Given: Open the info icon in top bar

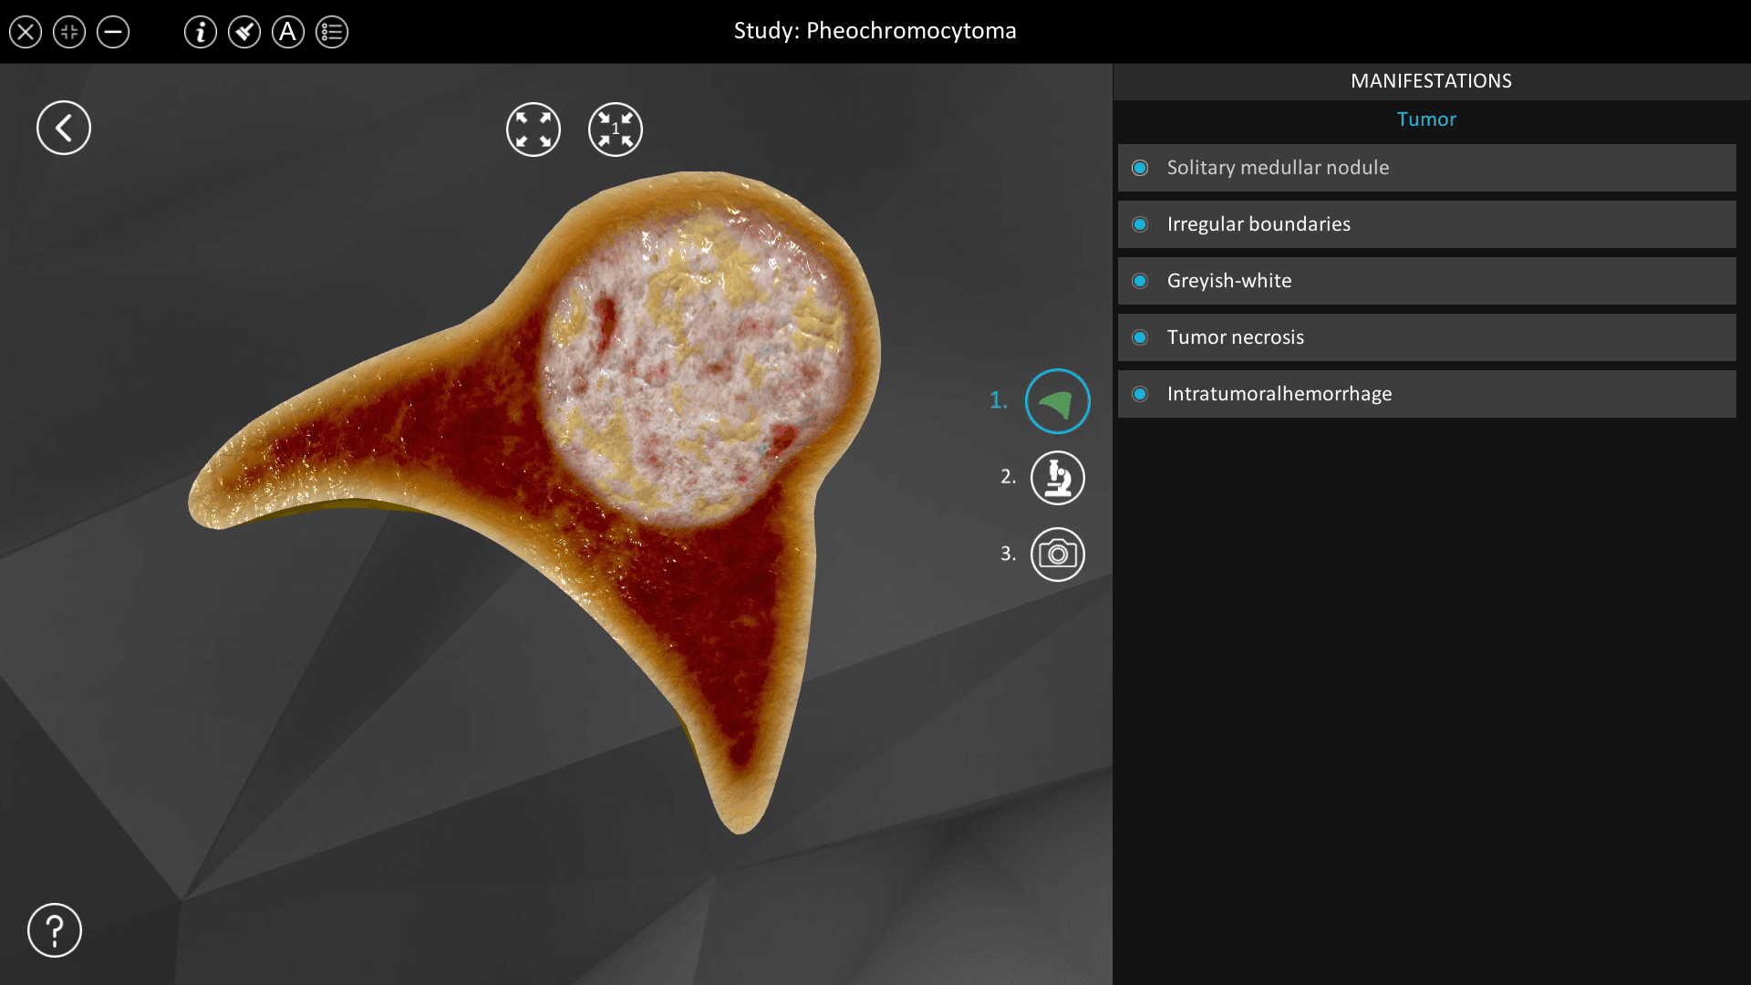Looking at the screenshot, I should [x=201, y=32].
